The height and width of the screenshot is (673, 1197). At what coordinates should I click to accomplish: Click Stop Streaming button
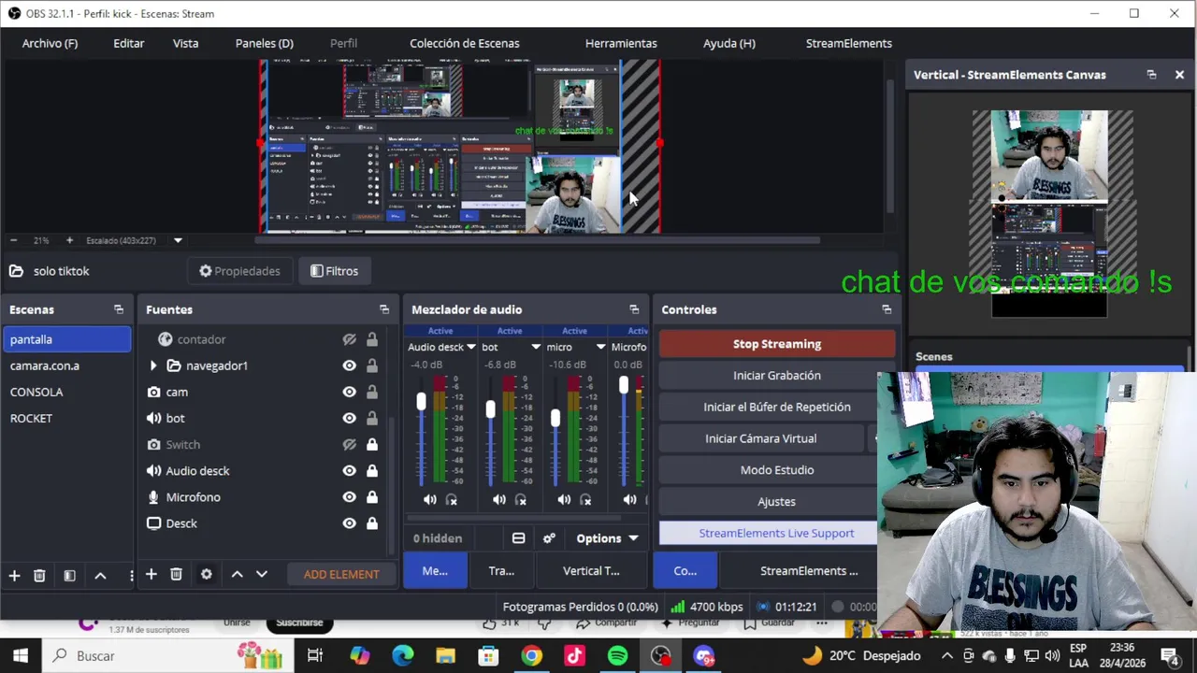tap(777, 344)
